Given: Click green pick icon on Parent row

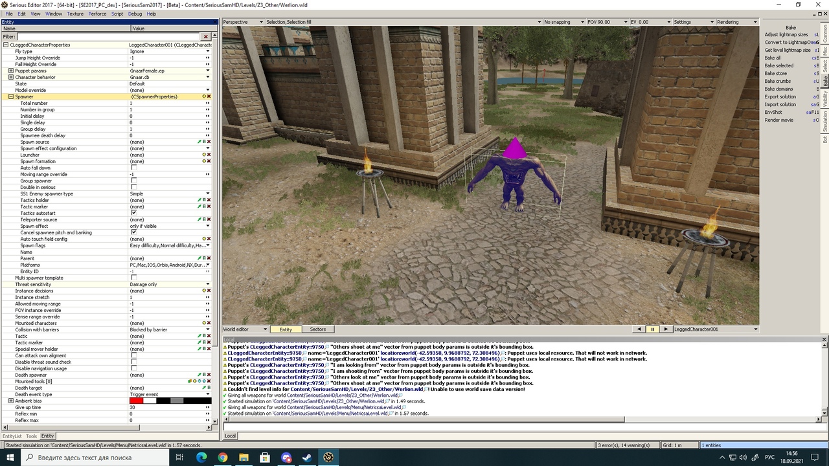Looking at the screenshot, I should coord(199,258).
